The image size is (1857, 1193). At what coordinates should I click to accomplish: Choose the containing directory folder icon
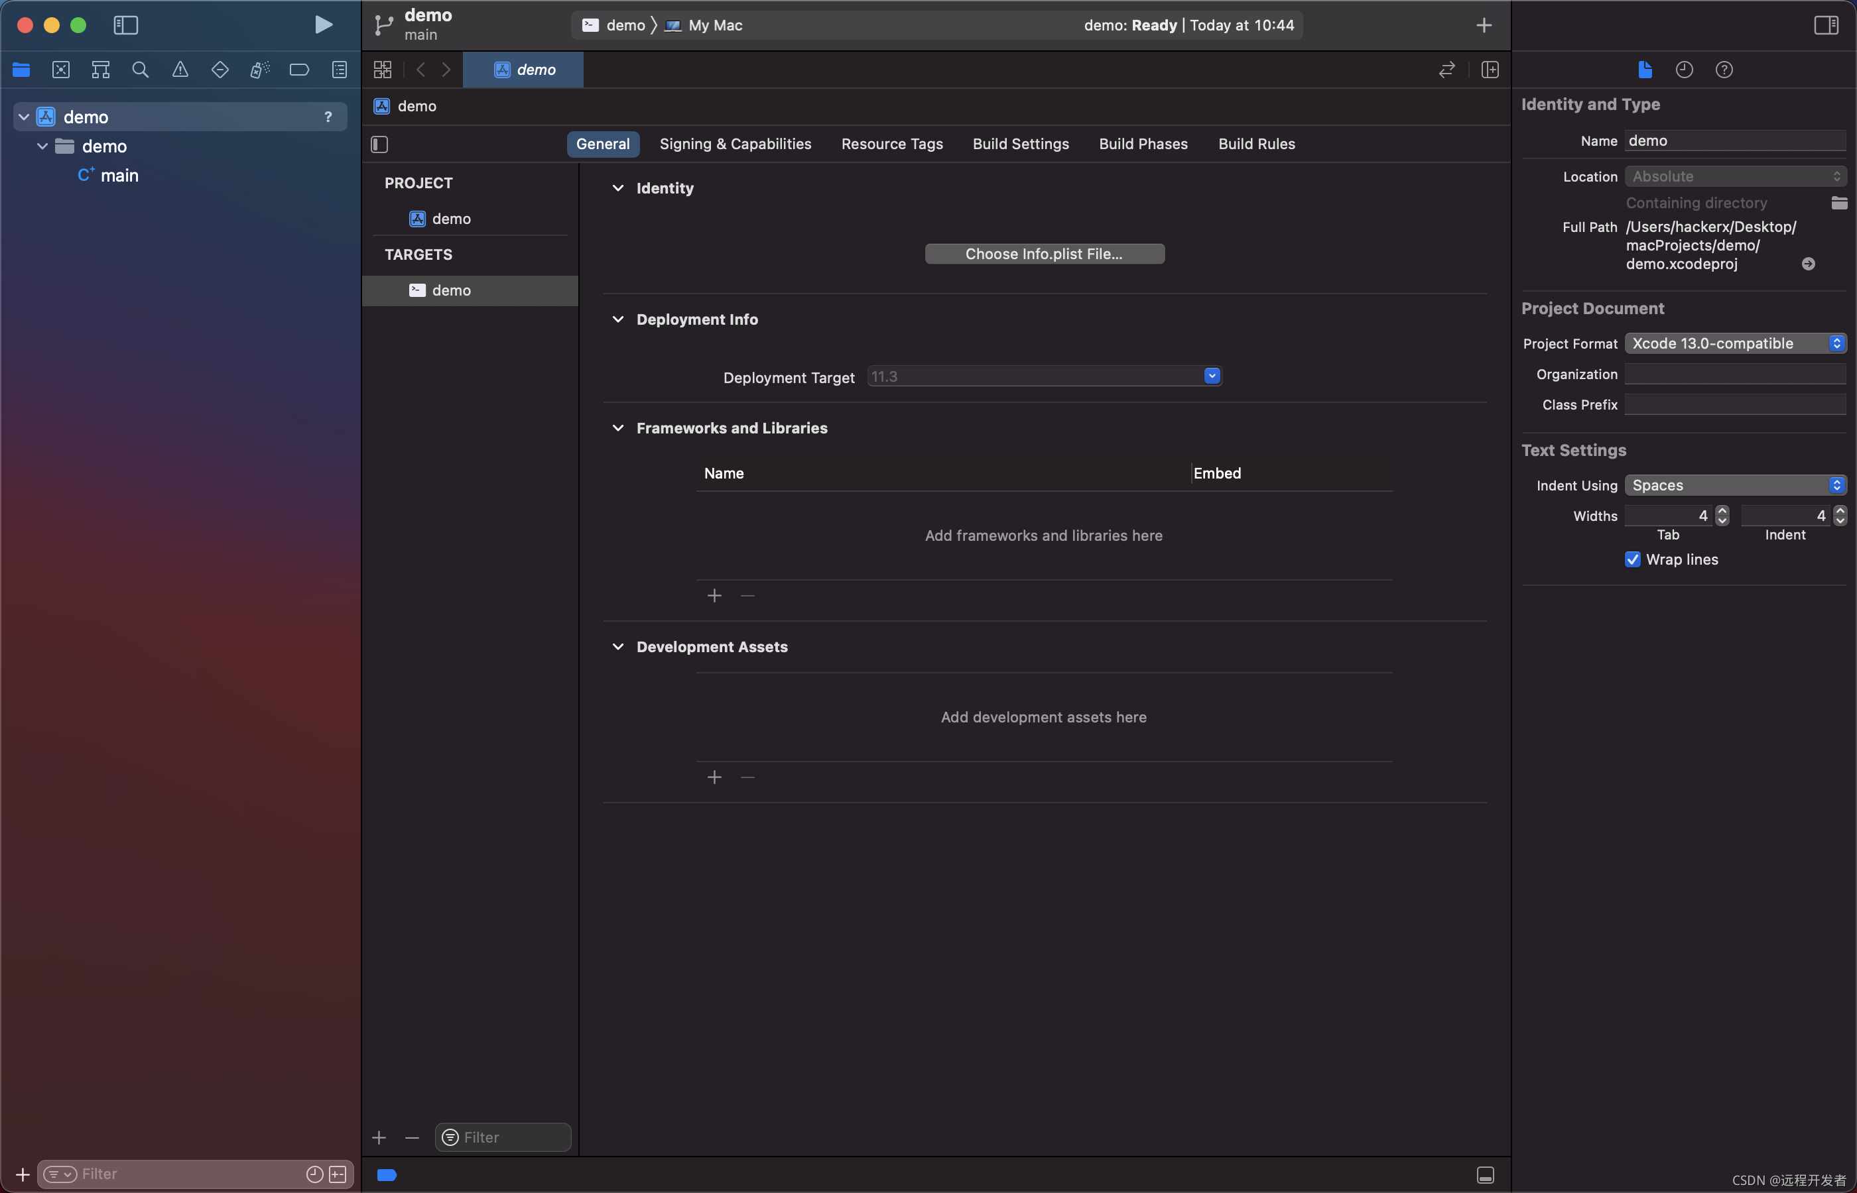[x=1839, y=203]
